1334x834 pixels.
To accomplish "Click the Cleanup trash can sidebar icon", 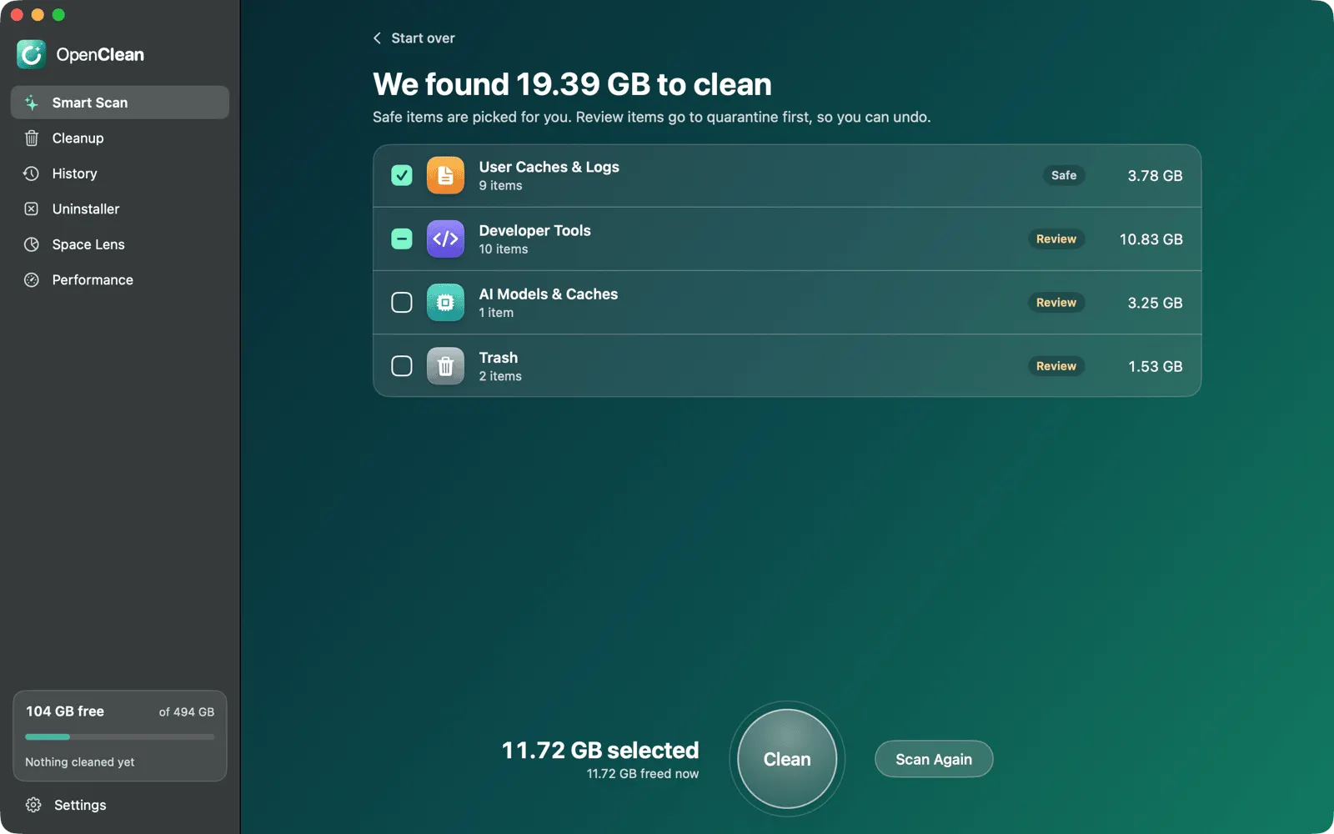I will pos(32,138).
